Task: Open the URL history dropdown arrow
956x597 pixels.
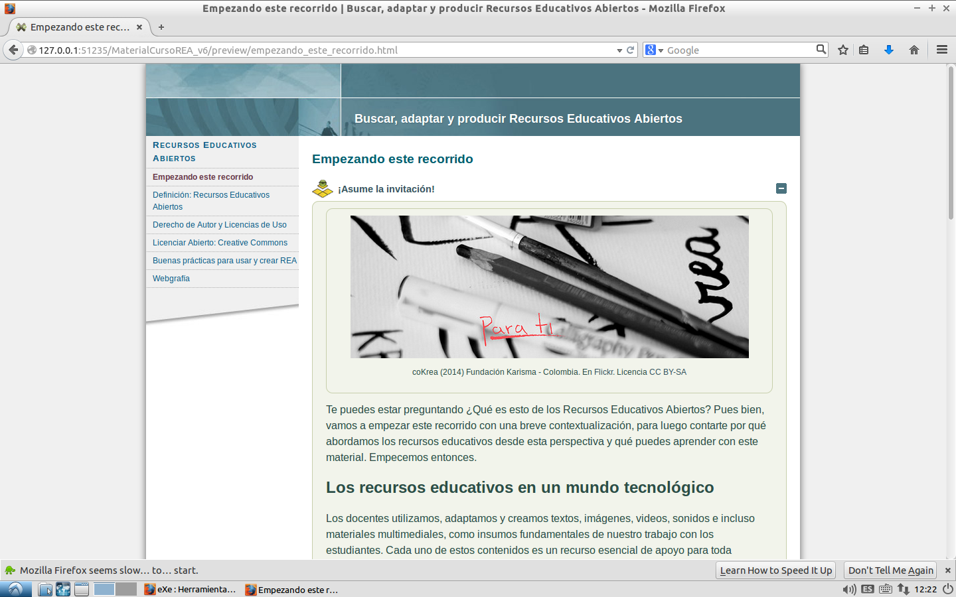Action: 619,50
